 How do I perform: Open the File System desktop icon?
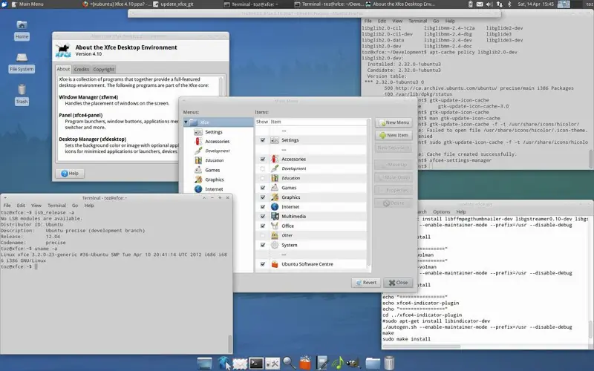(x=22, y=62)
